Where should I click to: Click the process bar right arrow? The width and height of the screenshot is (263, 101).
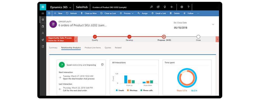(217, 39)
